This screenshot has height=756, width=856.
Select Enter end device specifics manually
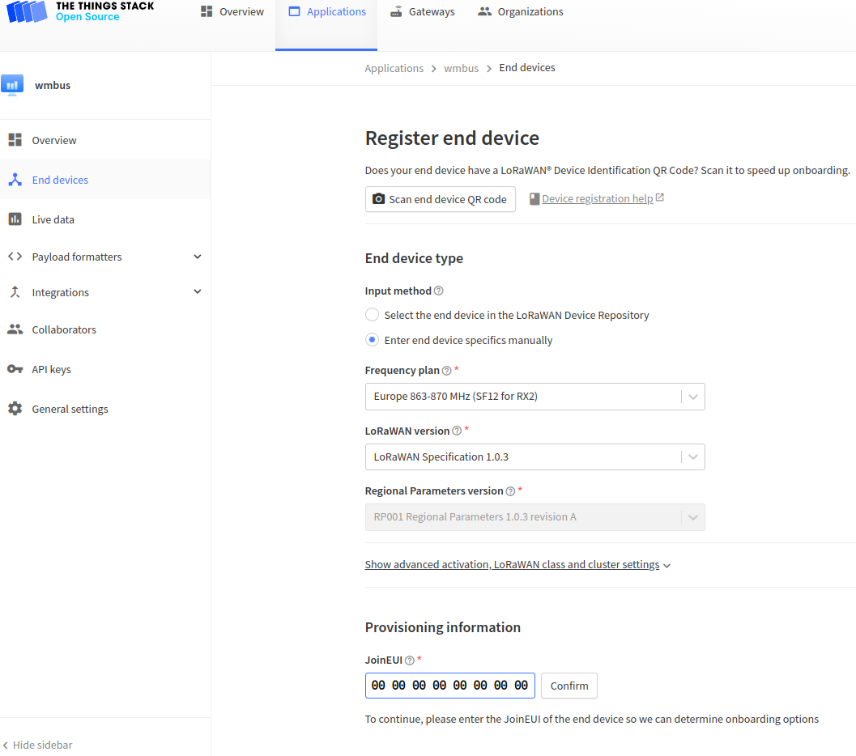[372, 340]
